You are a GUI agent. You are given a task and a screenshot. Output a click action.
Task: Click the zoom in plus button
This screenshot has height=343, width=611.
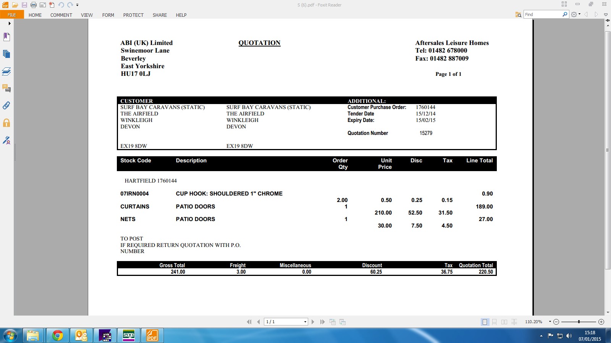[x=601, y=322]
